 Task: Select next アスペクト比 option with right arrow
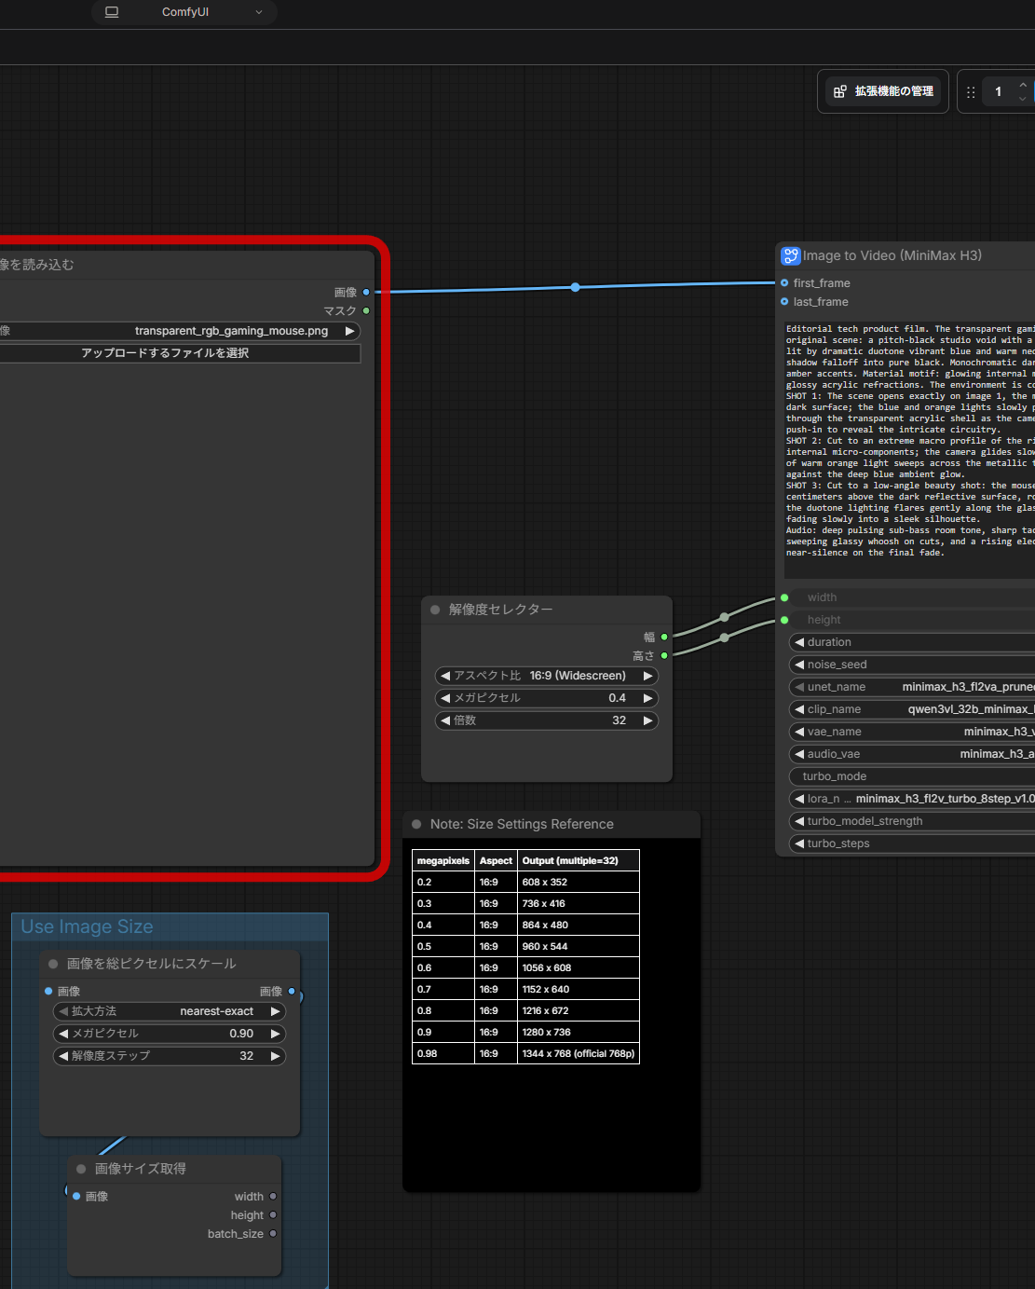click(648, 676)
